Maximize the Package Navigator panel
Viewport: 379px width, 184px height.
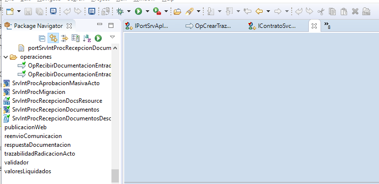pos(110,25)
